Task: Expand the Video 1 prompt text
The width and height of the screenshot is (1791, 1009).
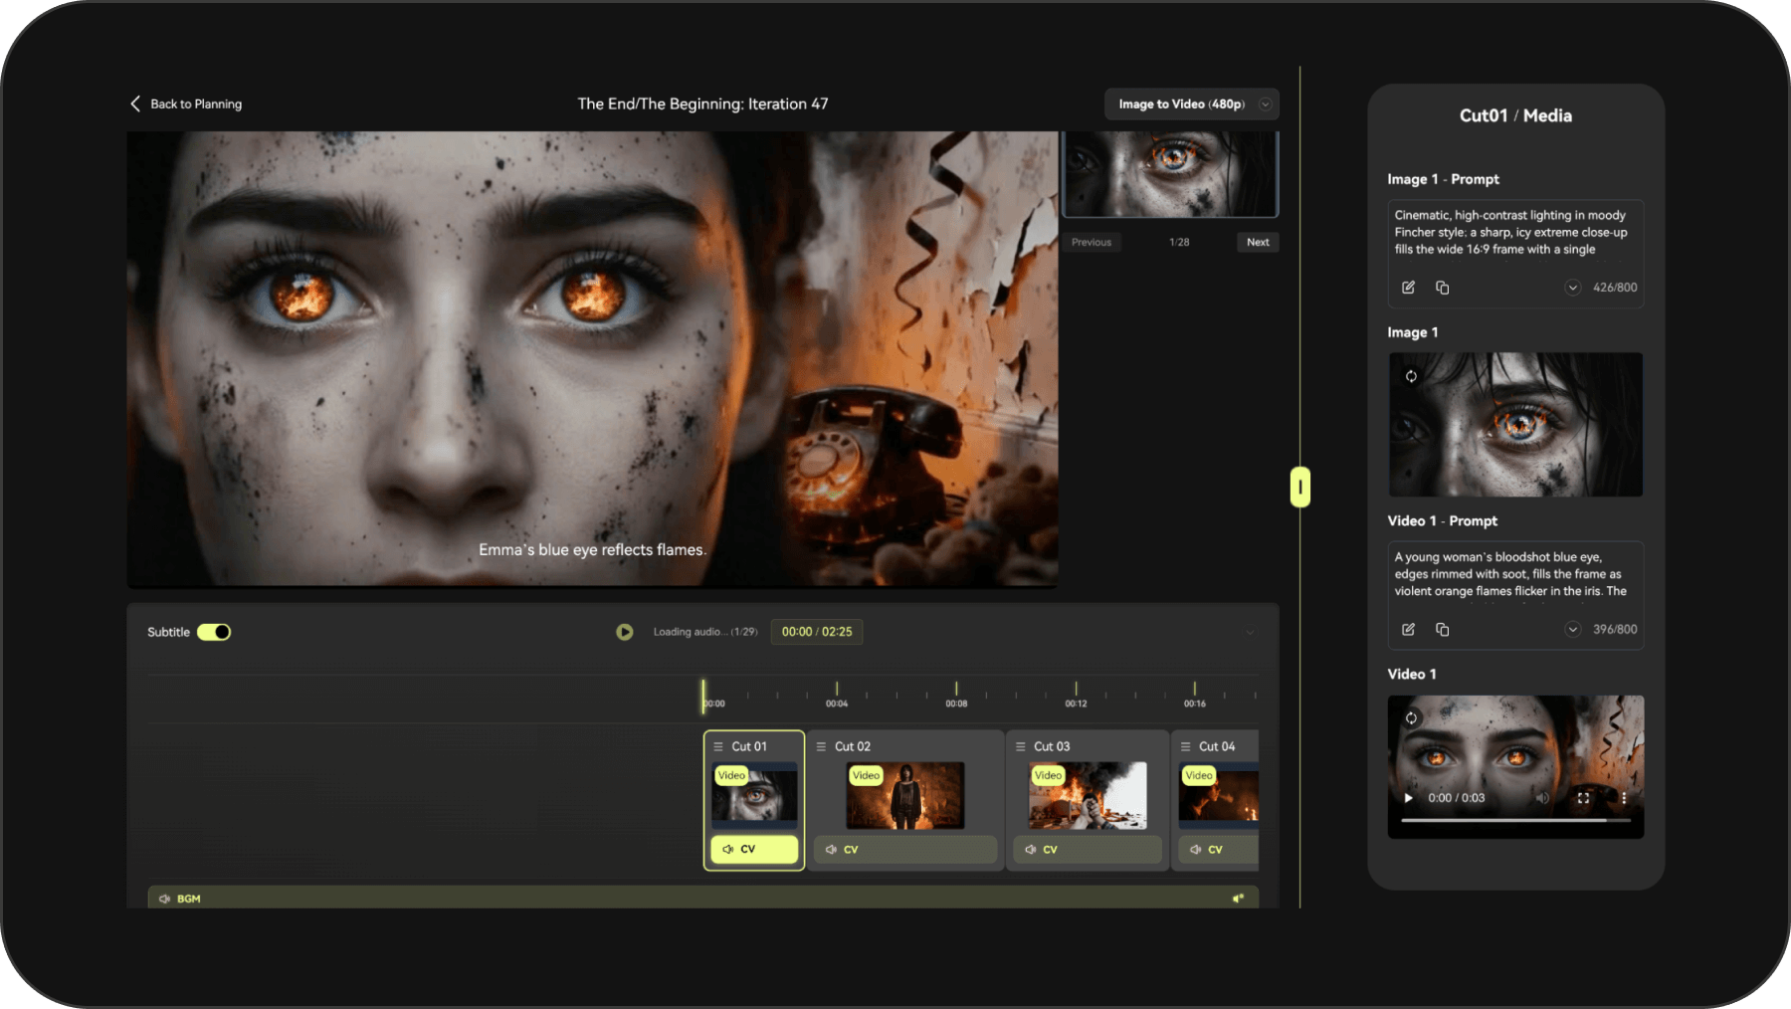Action: [x=1572, y=629]
